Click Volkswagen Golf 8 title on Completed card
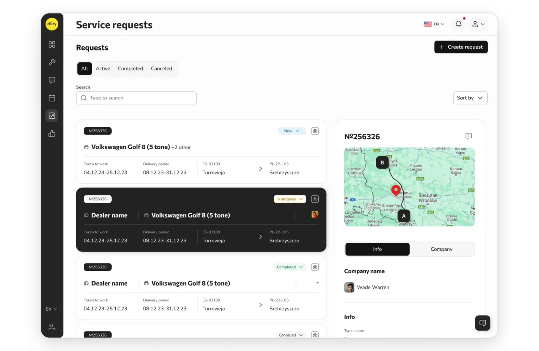Image resolution: width=539 pixels, height=351 pixels. [191, 283]
